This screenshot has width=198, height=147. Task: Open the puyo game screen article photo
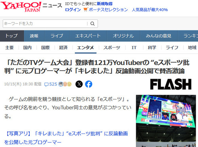pos(166,121)
